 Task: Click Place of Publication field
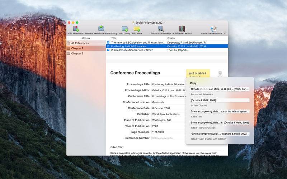click(169, 120)
